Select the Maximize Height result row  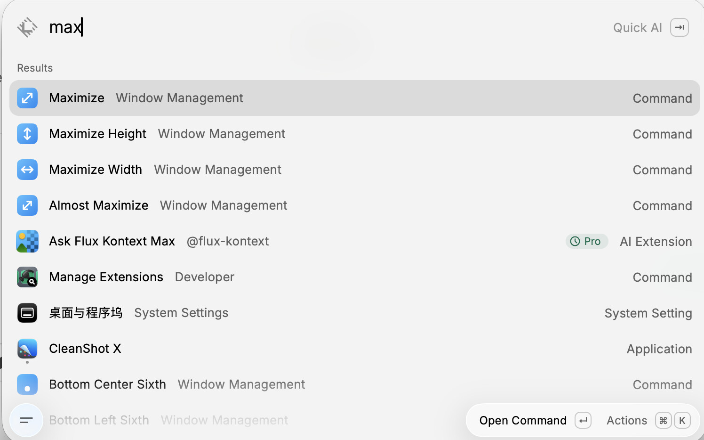(355, 134)
